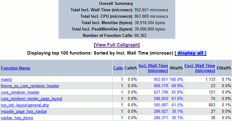Select the 627,198 Incl. Wall Time cell

[161, 92]
